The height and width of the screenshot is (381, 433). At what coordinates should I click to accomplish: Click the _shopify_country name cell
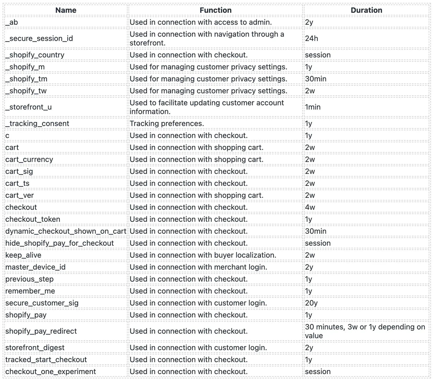(35, 55)
